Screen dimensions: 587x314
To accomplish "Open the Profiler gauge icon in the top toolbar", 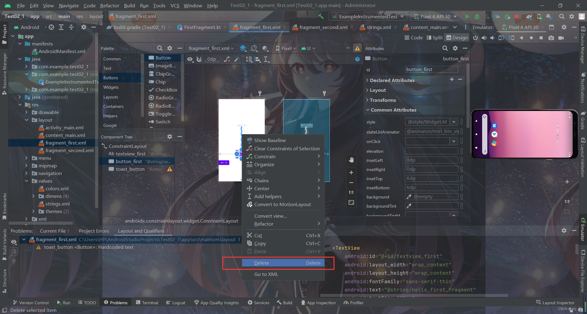I will click(497, 16).
